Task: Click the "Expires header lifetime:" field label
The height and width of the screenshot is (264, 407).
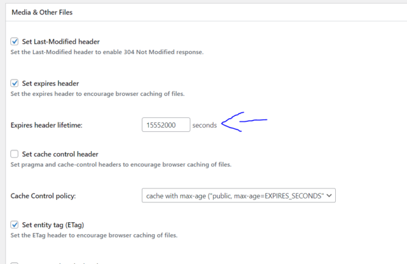Action: (x=47, y=126)
